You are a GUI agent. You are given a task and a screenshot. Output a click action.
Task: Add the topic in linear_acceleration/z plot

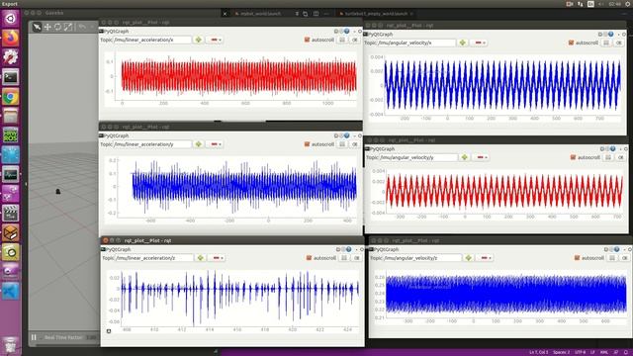(x=200, y=257)
